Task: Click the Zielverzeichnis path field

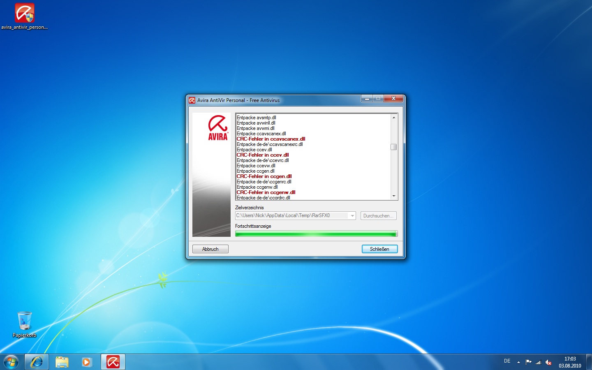Action: (x=295, y=216)
